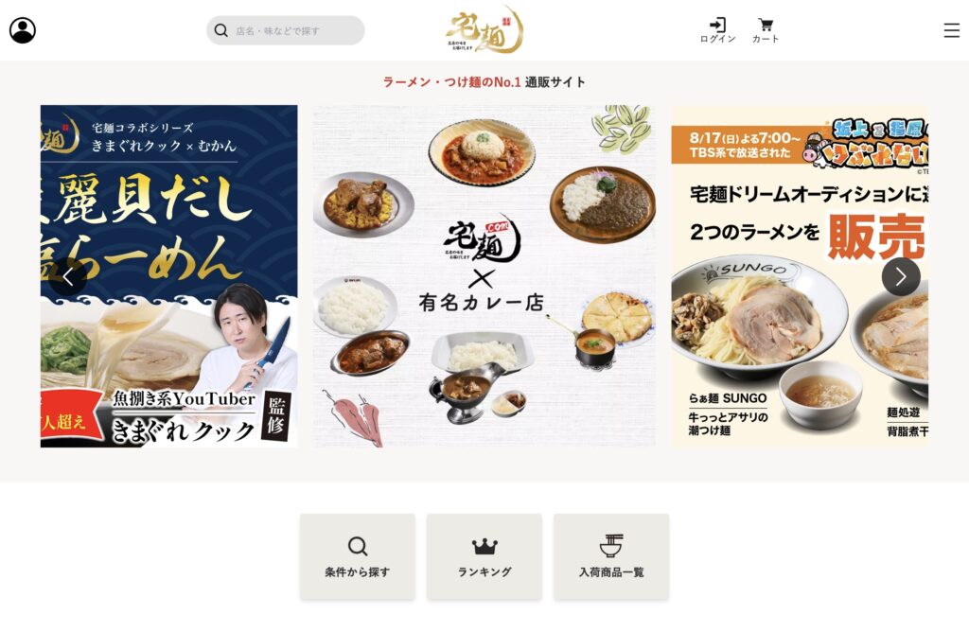
Task: Click the magnifier icon in search bar
Action: pos(220,30)
